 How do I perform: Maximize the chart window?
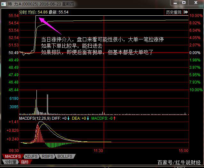pyautogui.click(x=184, y=3)
